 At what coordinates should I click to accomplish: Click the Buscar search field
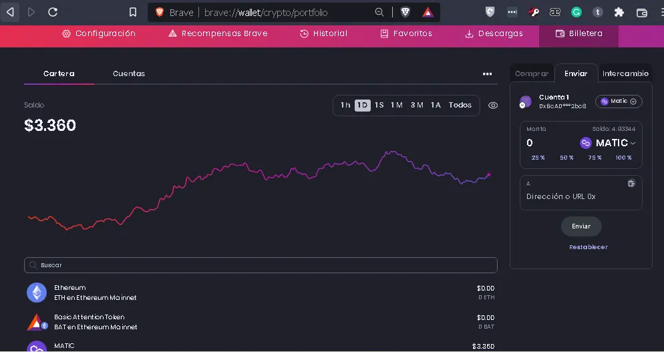pos(261,265)
